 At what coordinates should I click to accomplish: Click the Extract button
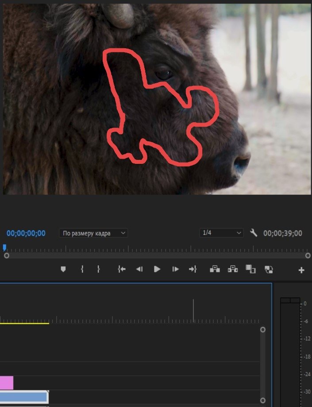pyautogui.click(x=233, y=269)
